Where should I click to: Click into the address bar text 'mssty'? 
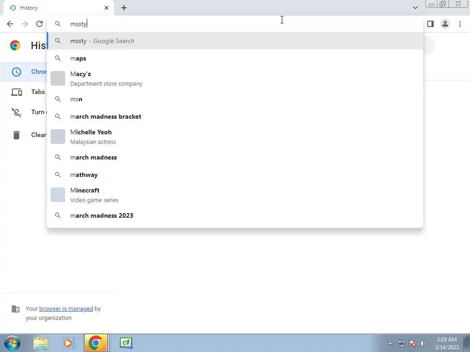point(78,24)
